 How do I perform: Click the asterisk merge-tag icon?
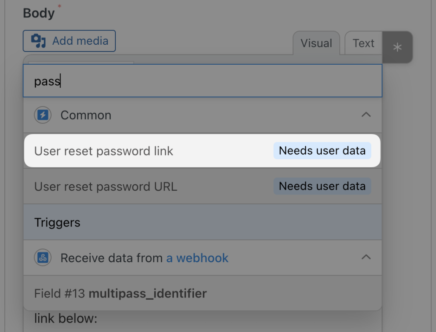click(x=397, y=47)
